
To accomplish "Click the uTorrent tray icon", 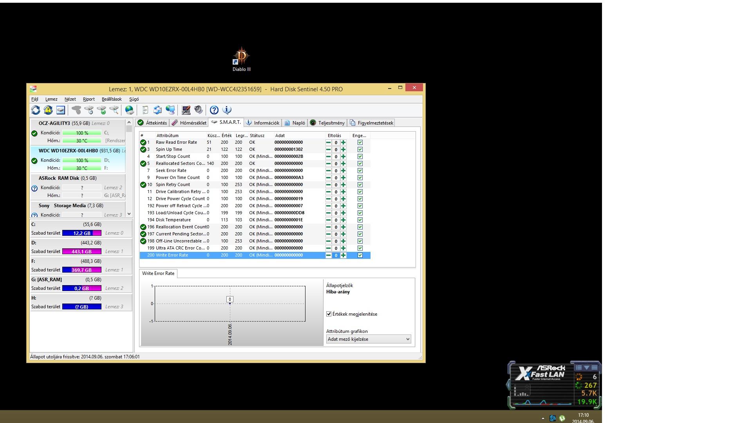I will pyautogui.click(x=562, y=418).
